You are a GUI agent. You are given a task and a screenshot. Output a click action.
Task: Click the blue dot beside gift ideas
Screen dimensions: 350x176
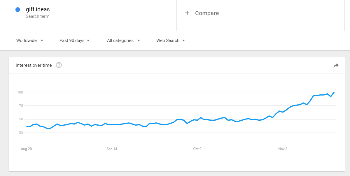point(17,10)
